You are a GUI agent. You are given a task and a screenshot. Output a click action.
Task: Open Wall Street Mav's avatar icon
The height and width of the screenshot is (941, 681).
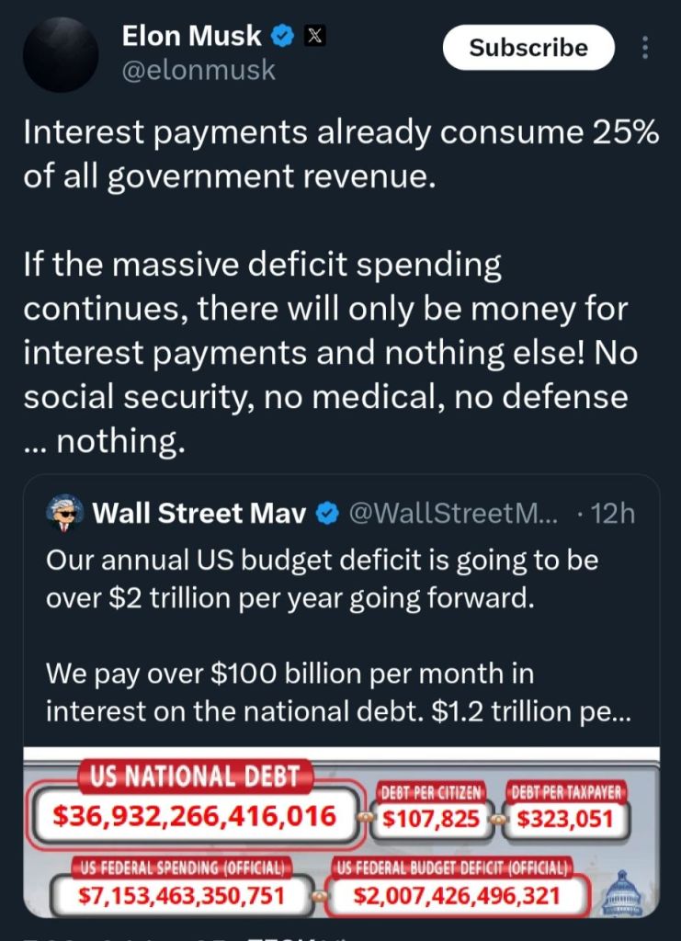[x=62, y=512]
